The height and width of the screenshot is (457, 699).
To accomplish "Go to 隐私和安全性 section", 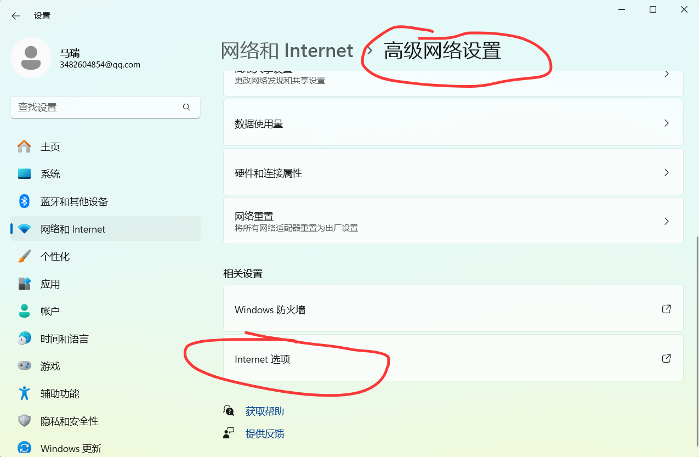I will click(x=105, y=421).
